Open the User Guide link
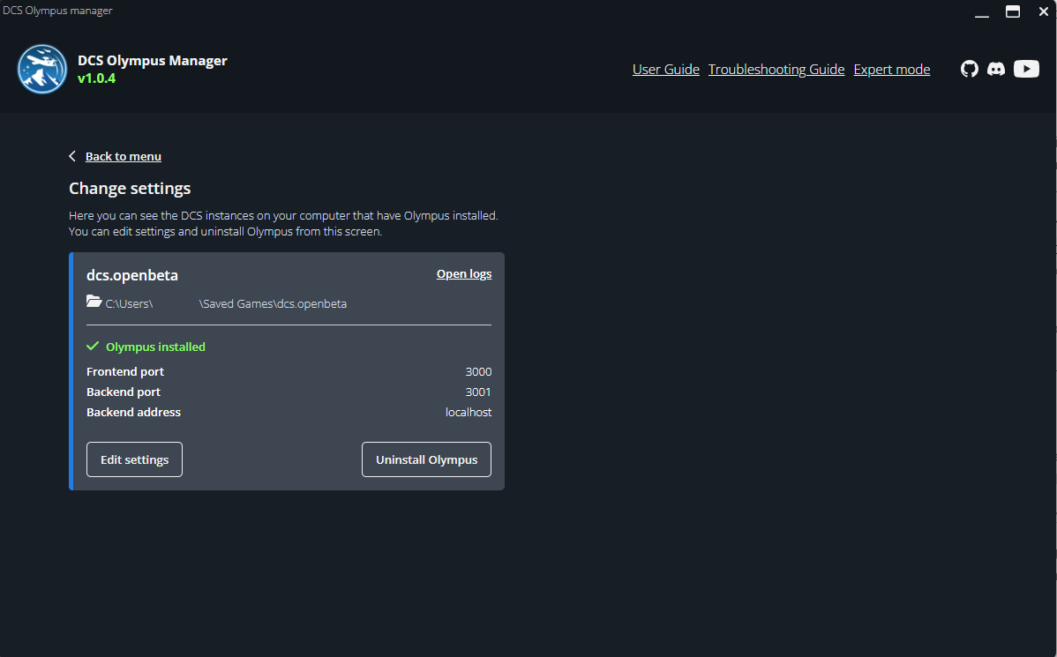1057x657 pixels. (665, 70)
